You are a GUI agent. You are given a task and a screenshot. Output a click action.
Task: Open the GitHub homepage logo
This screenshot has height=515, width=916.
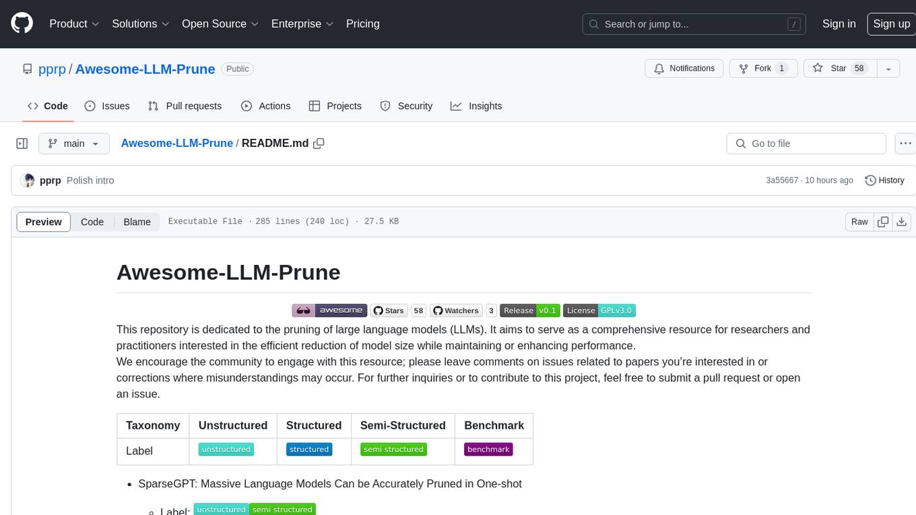22,24
